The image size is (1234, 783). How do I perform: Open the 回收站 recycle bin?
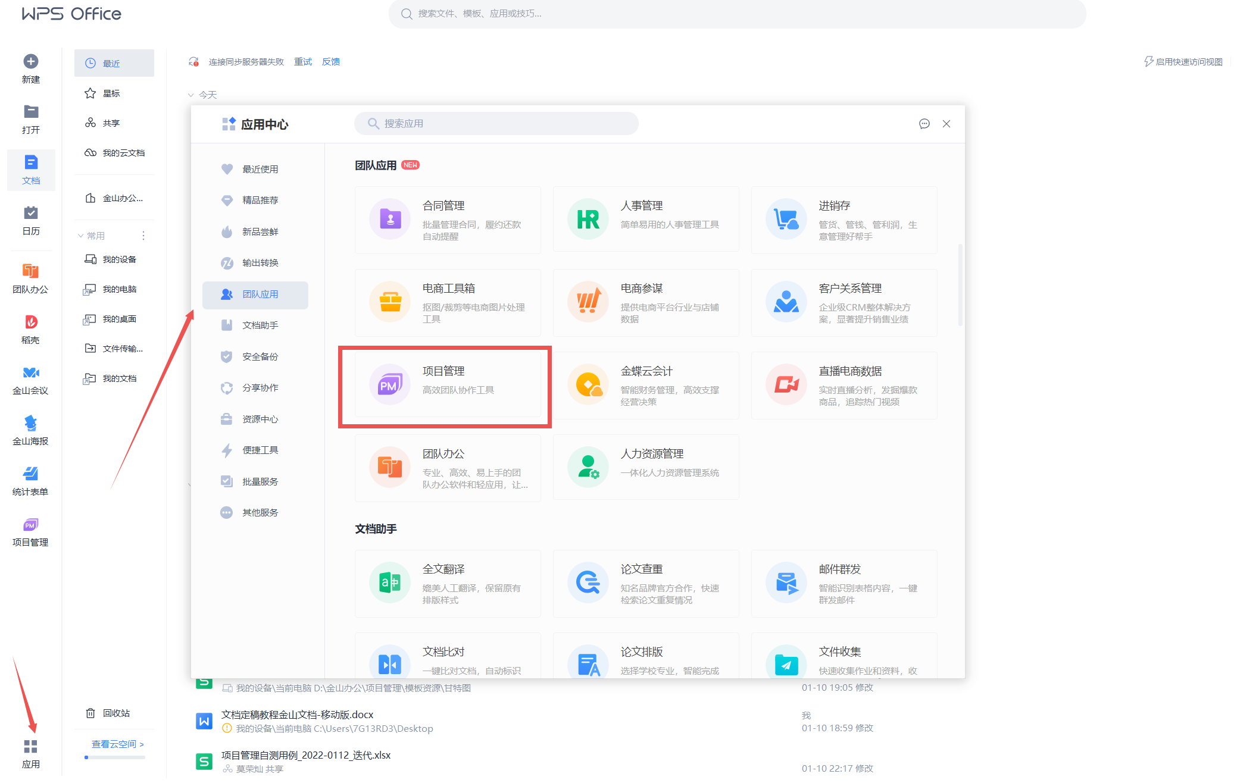tap(108, 713)
